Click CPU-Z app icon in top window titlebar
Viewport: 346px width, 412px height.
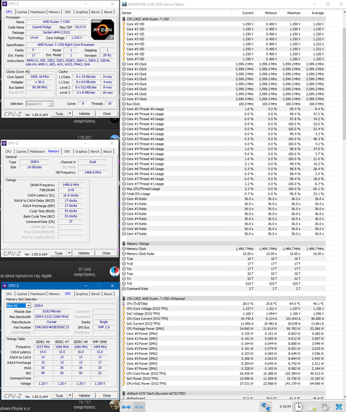[x=5, y=4]
